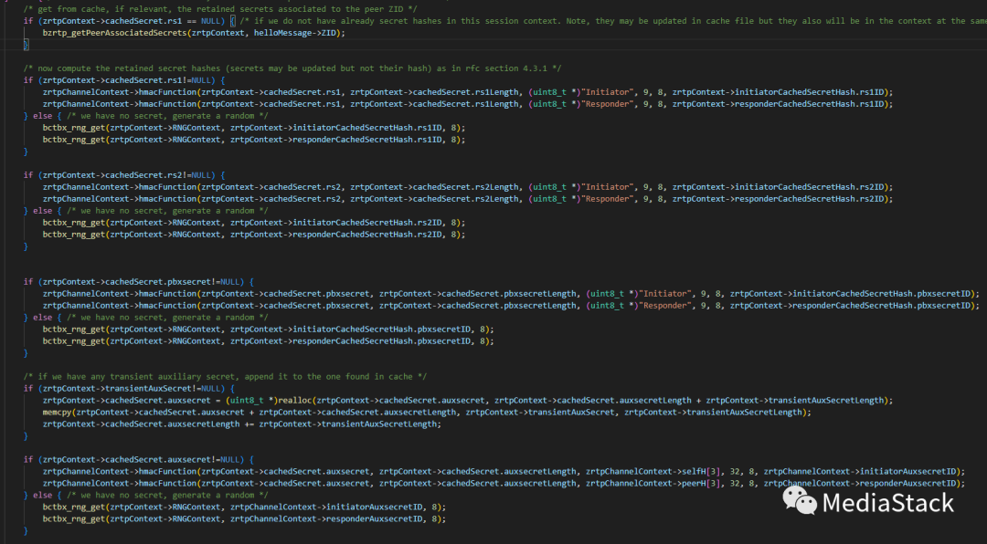Click the memcpy function call
Viewport: 987px width, 544px height.
(x=58, y=412)
